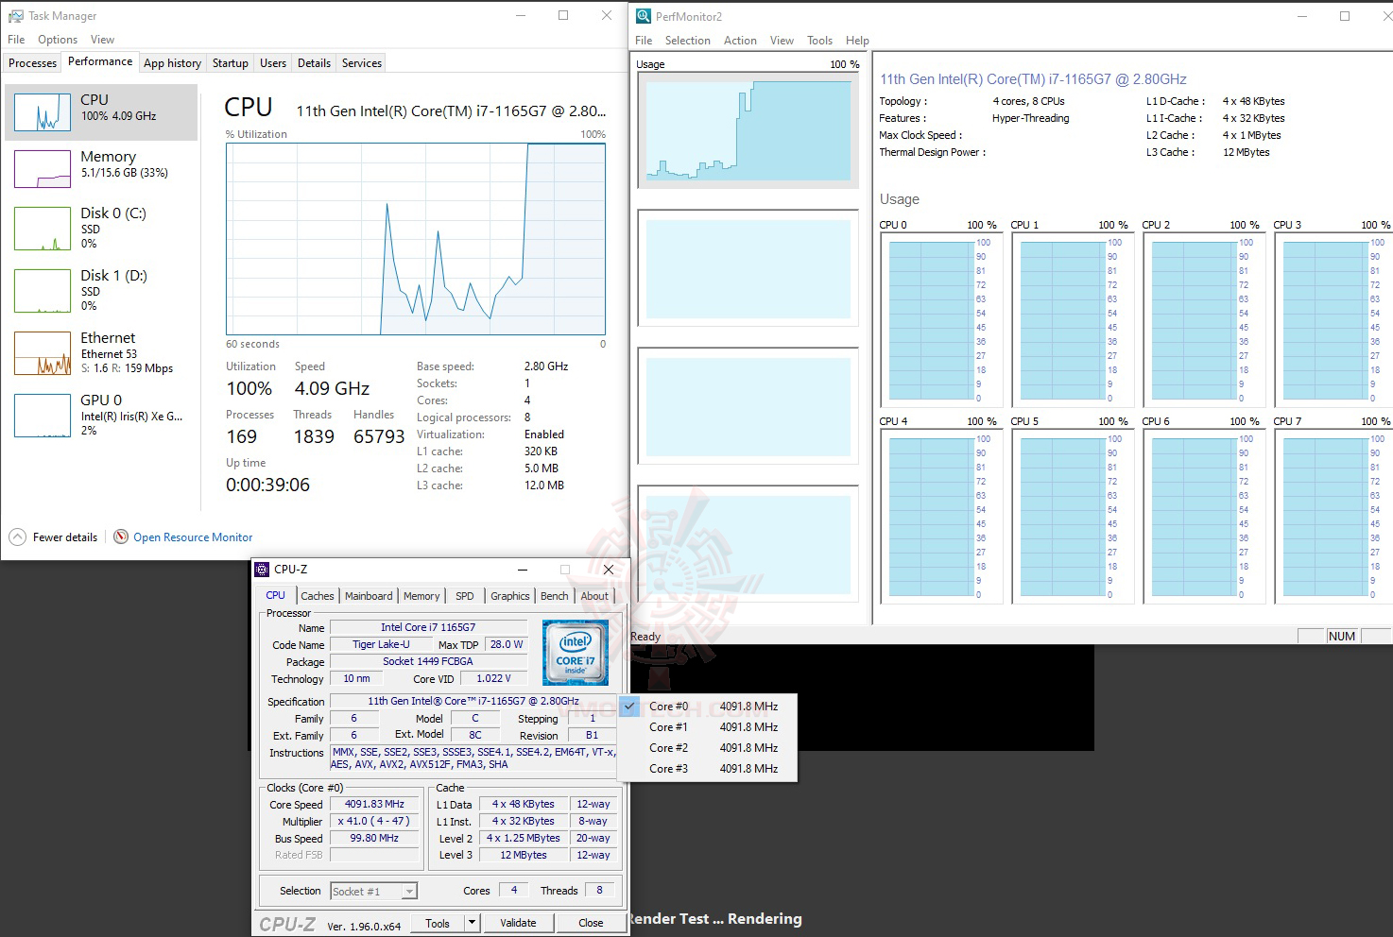
Task: Switch to the Processes tab
Action: point(32,63)
